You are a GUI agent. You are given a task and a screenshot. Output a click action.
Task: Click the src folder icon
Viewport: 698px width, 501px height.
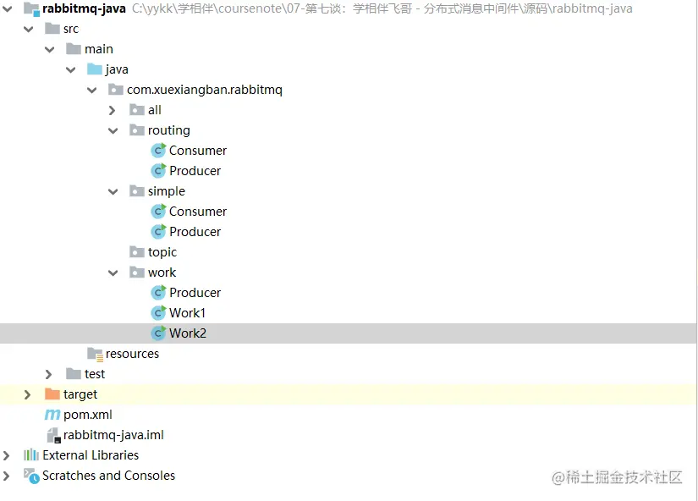[x=52, y=29]
